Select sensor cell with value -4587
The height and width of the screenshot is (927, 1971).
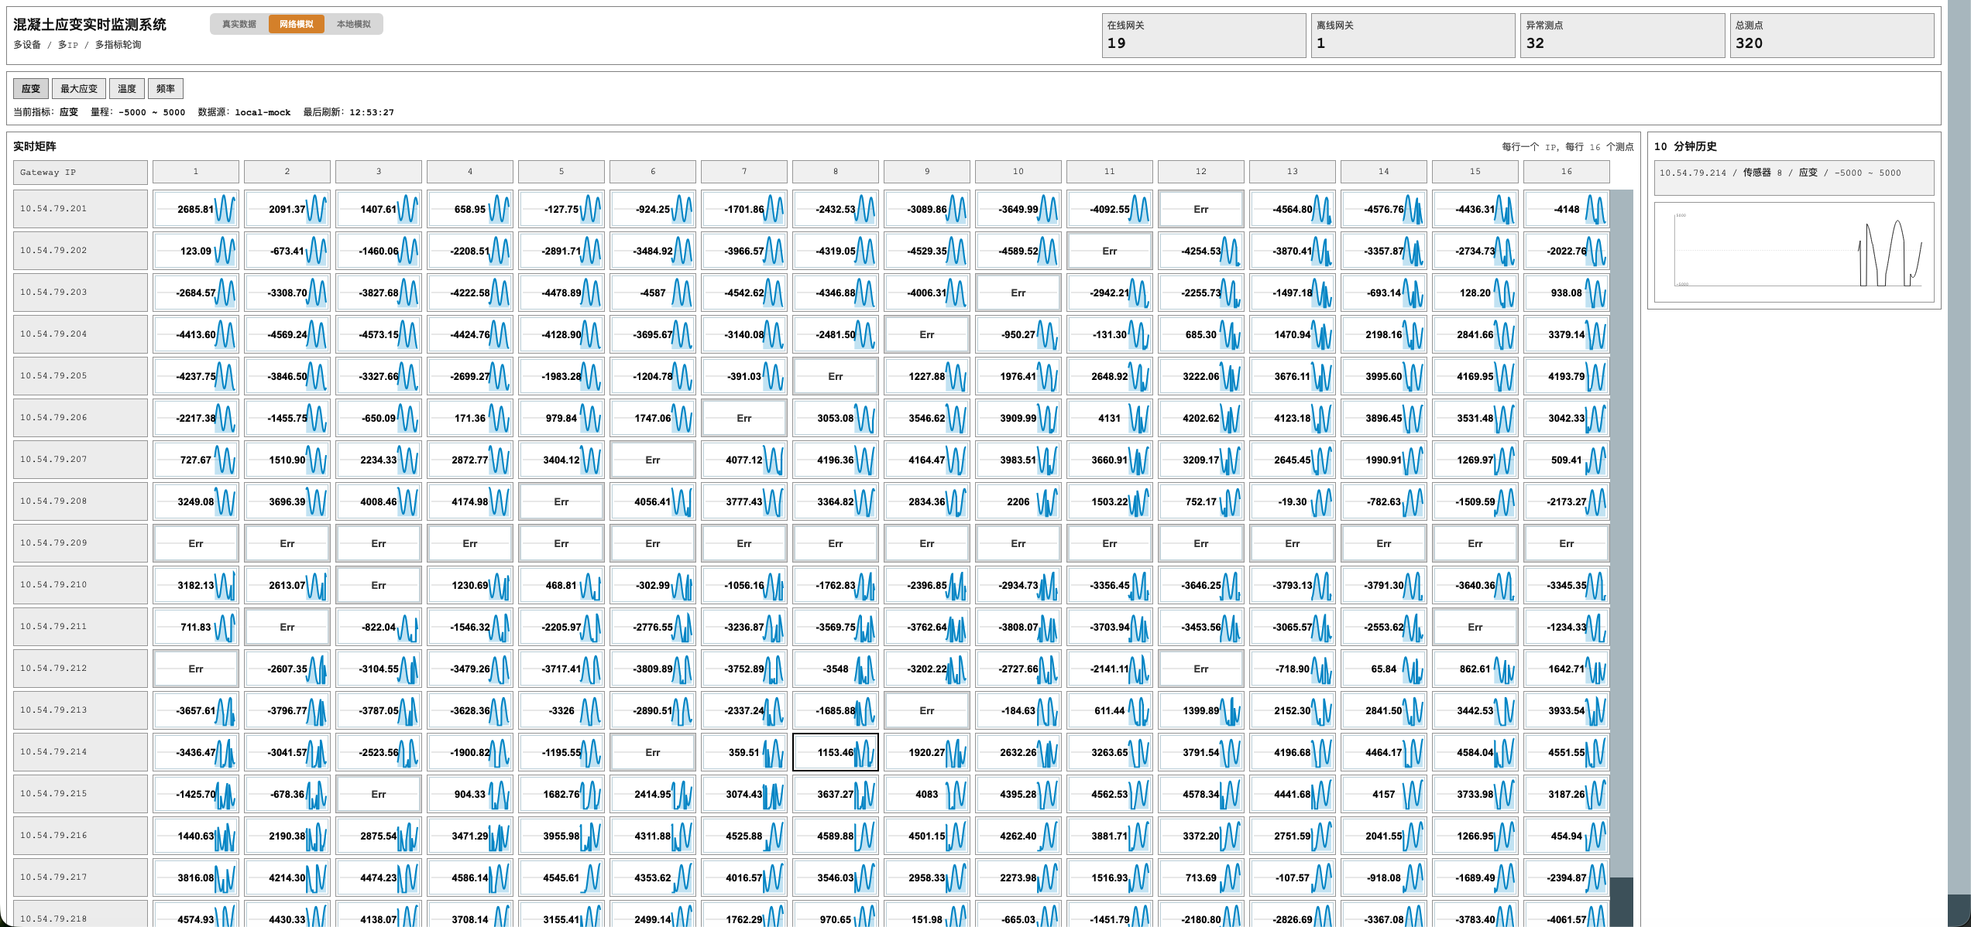(x=653, y=292)
